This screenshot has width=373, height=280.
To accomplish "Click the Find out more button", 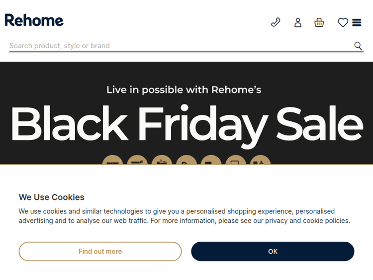I will 100,251.
